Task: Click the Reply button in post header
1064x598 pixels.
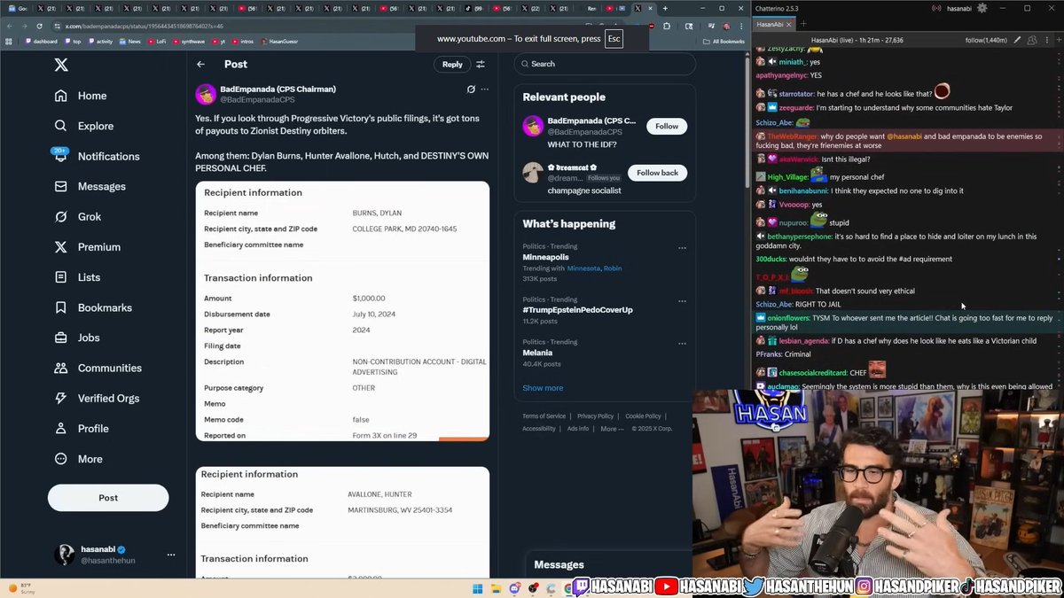Action: click(x=452, y=64)
